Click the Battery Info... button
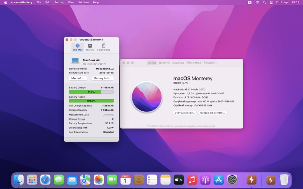The width and height of the screenshot is (303, 189). (103, 78)
